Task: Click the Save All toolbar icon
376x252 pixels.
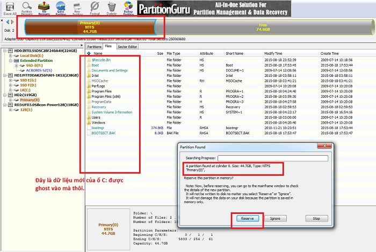Action: [10, 9]
